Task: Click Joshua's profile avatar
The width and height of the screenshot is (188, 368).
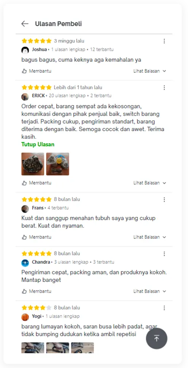Action: [x=25, y=50]
